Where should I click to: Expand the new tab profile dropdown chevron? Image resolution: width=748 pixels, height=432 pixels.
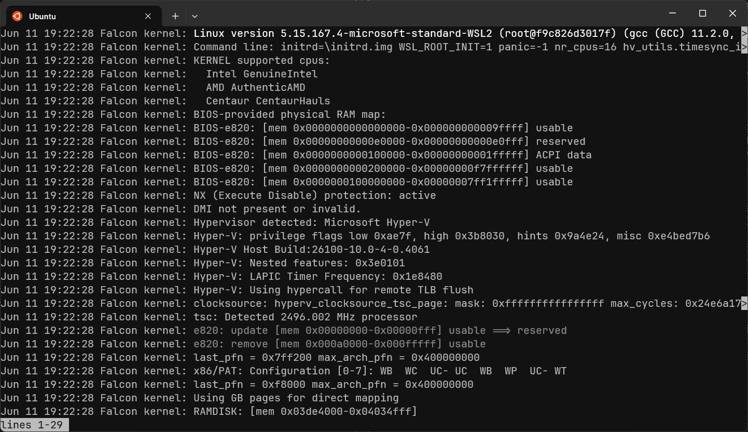195,16
